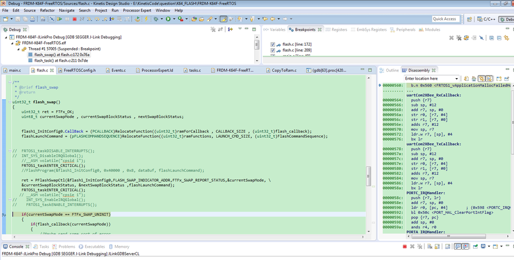
Task: Collapse FRDM-K64F-JLinkPro Debug tree node
Action: [6, 38]
